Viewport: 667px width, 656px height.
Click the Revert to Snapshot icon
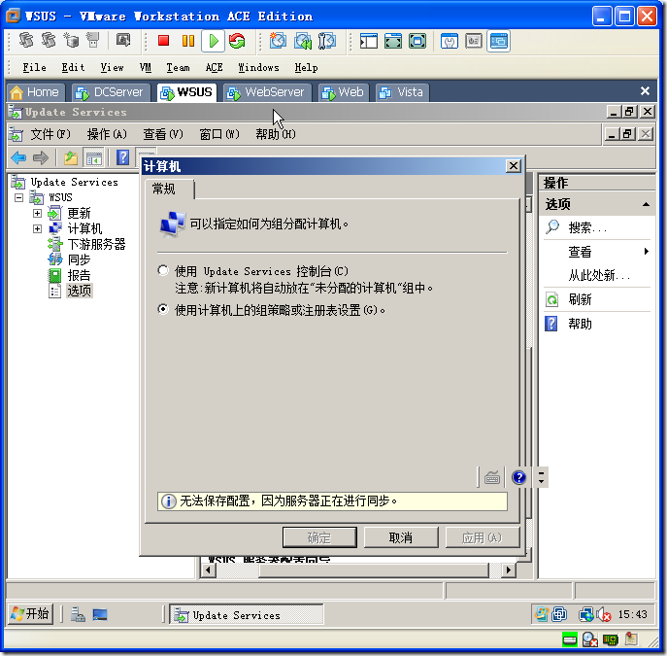tap(303, 41)
